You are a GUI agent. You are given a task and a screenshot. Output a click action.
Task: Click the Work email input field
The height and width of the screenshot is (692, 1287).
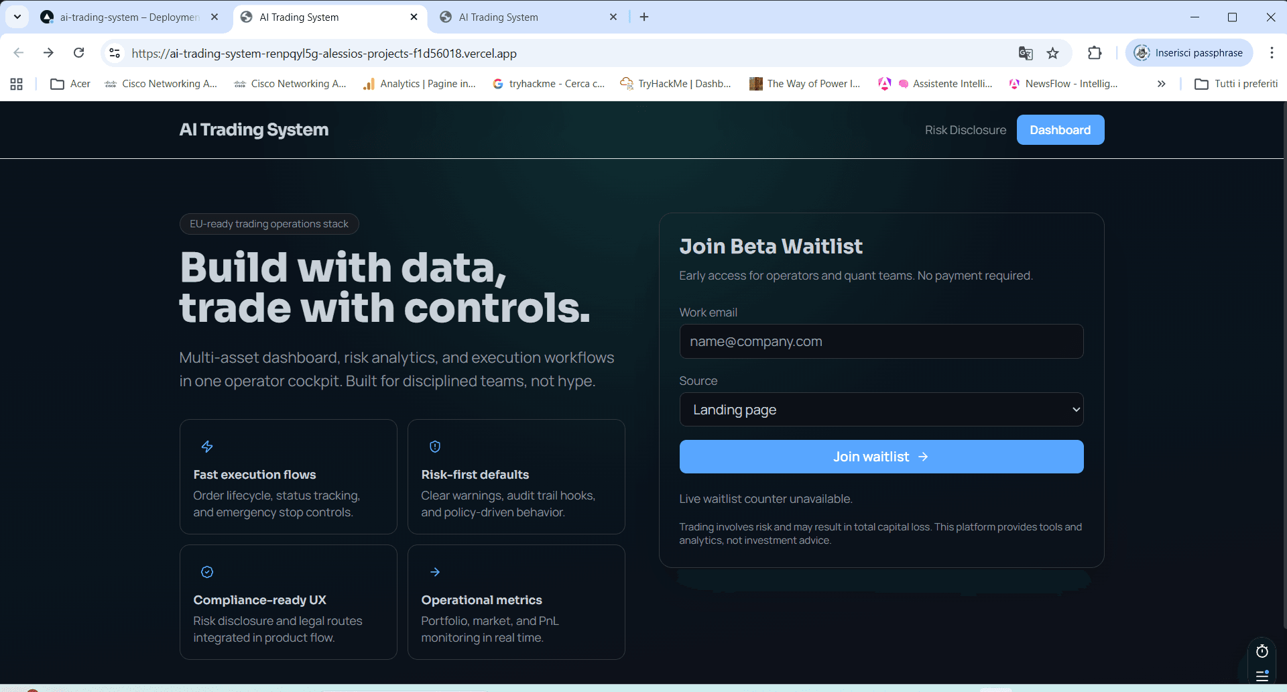point(881,341)
